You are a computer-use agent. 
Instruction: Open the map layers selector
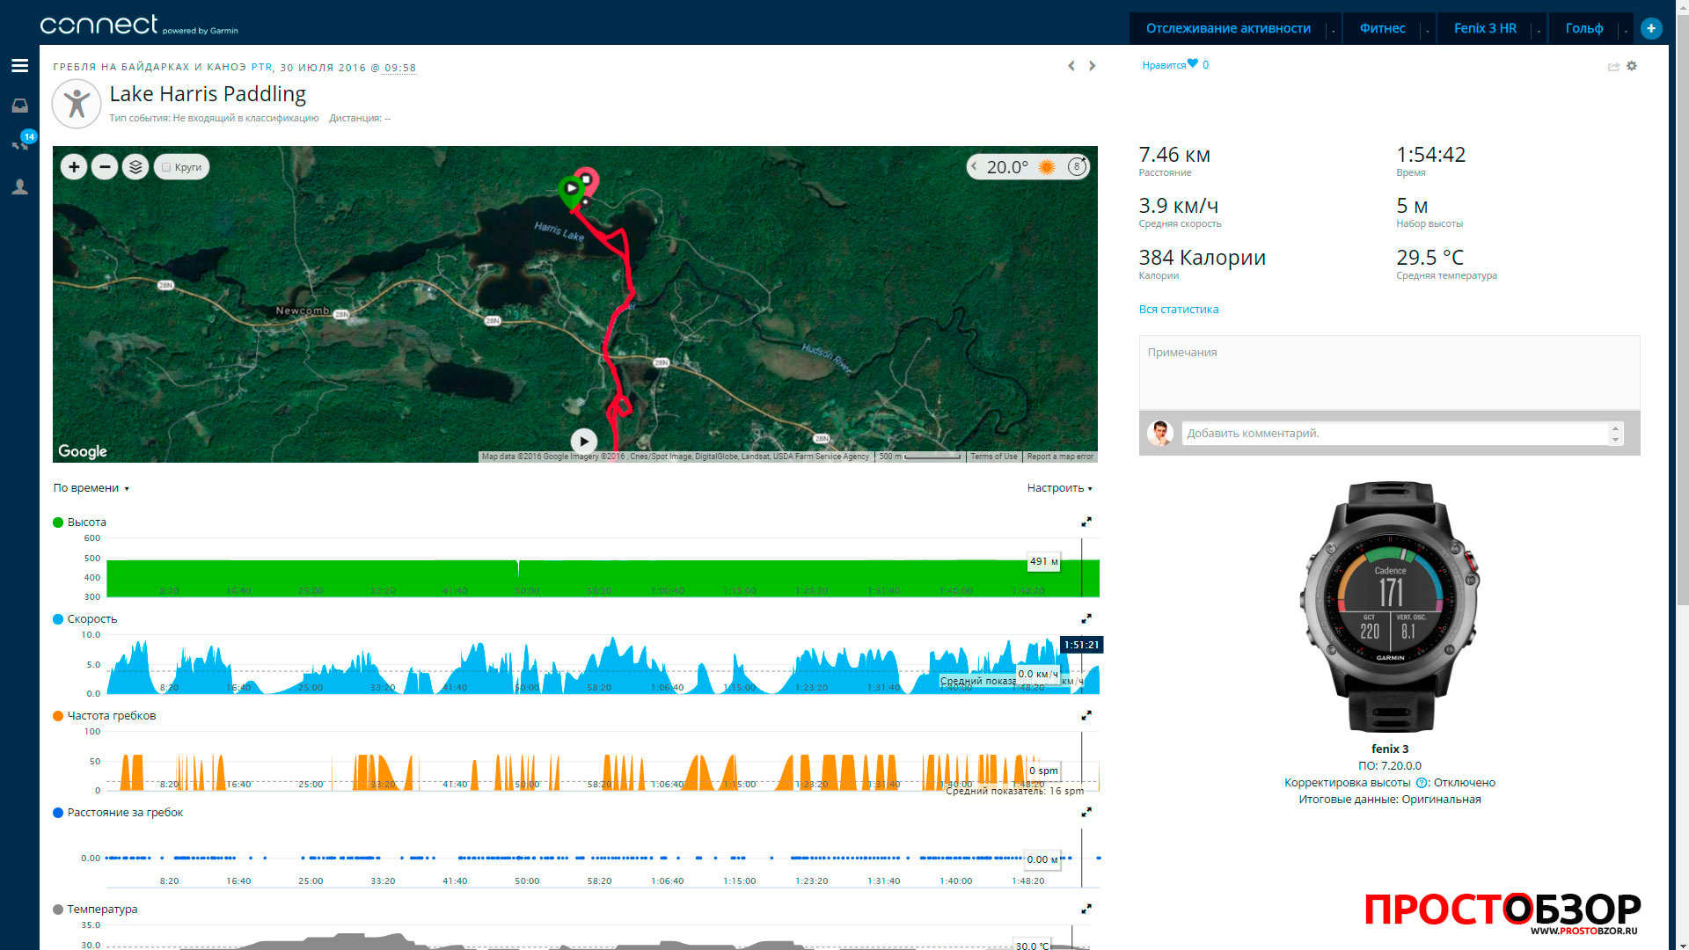[135, 167]
